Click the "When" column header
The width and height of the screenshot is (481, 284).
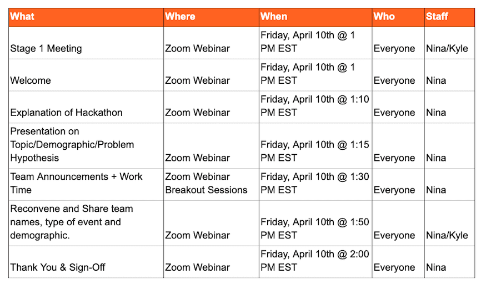(315, 17)
